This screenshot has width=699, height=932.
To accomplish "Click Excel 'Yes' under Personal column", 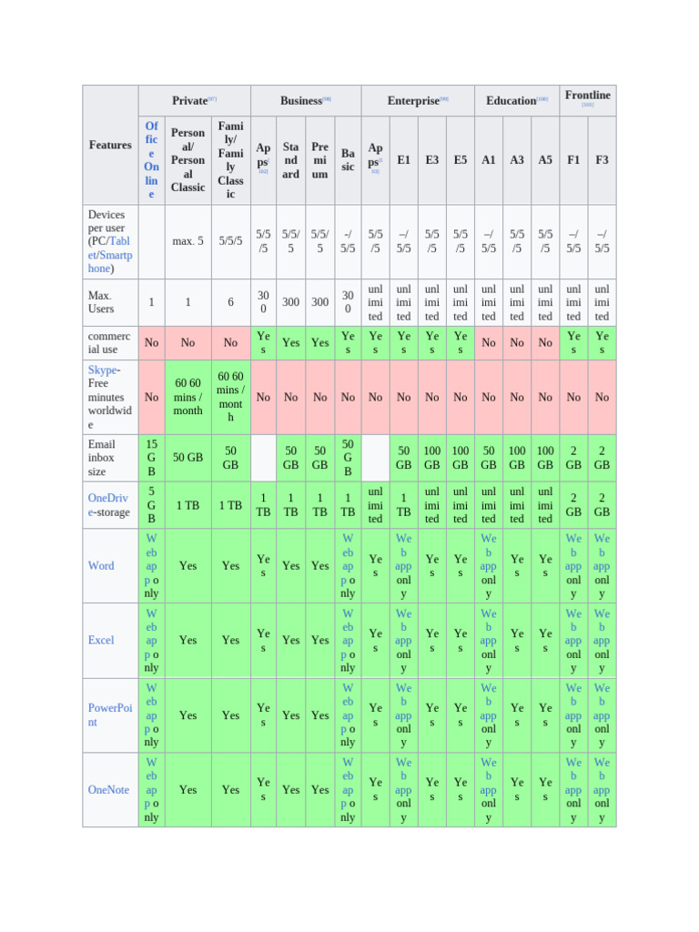I will pyautogui.click(x=187, y=640).
